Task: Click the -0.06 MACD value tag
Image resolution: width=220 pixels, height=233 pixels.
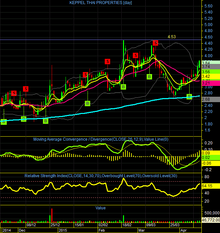Action: [x=211, y=163]
